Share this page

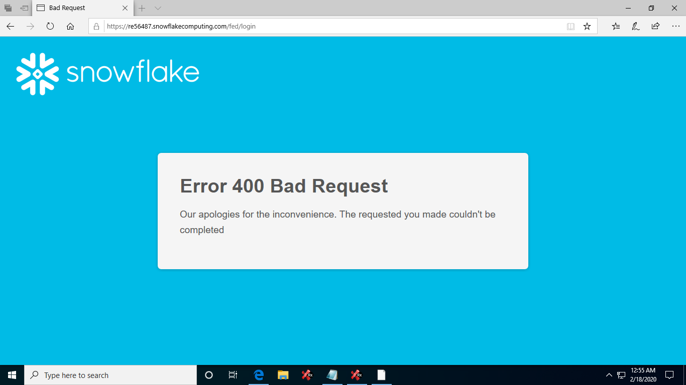655,27
